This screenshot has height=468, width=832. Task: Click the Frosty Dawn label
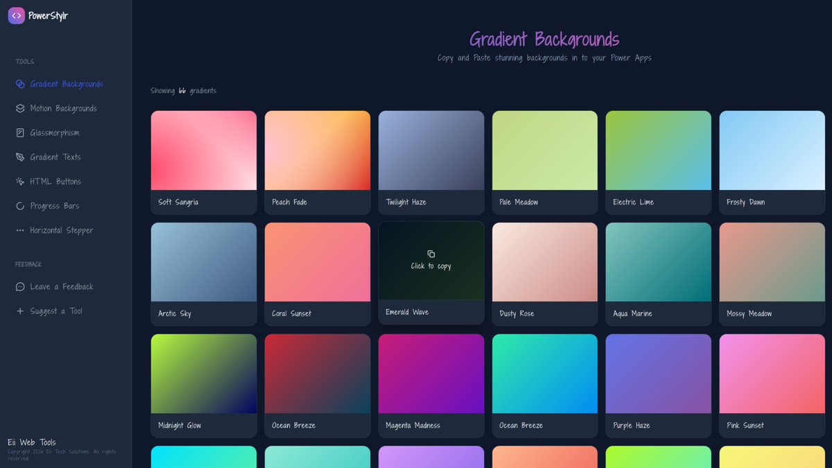(745, 202)
